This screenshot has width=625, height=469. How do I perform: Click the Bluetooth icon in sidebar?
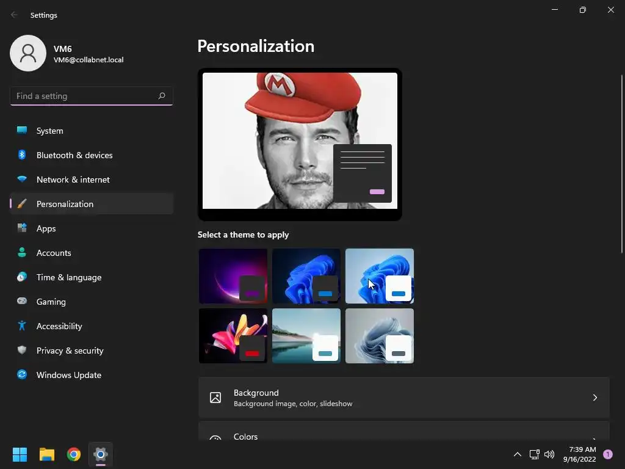22,155
